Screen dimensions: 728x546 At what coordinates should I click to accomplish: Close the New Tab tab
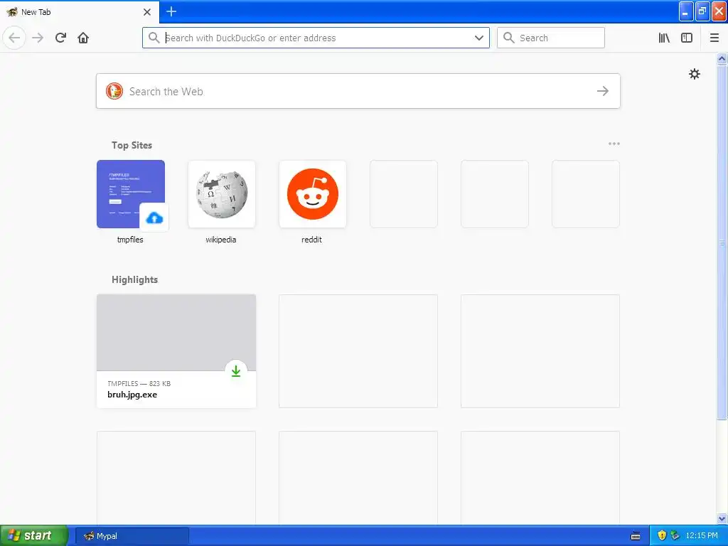pos(147,12)
